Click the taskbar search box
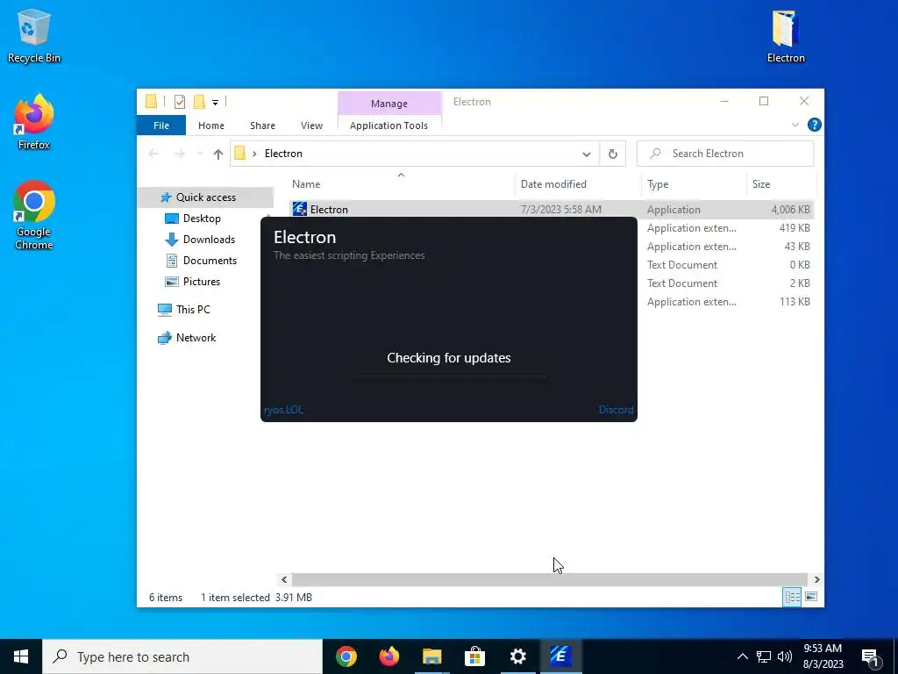The image size is (898, 674). [x=182, y=656]
